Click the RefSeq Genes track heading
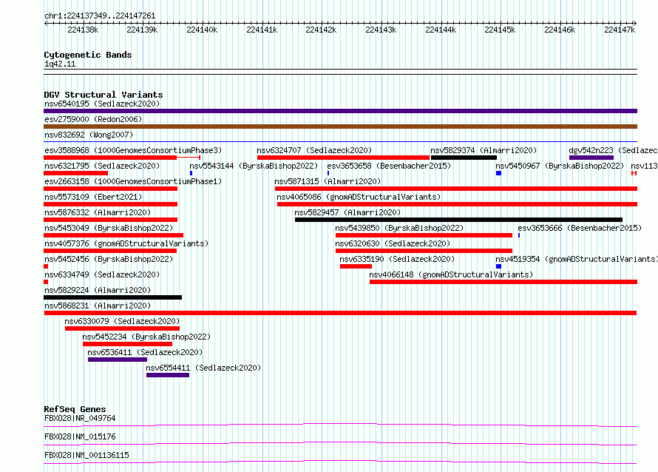The height and width of the screenshot is (472, 658). click(75, 409)
